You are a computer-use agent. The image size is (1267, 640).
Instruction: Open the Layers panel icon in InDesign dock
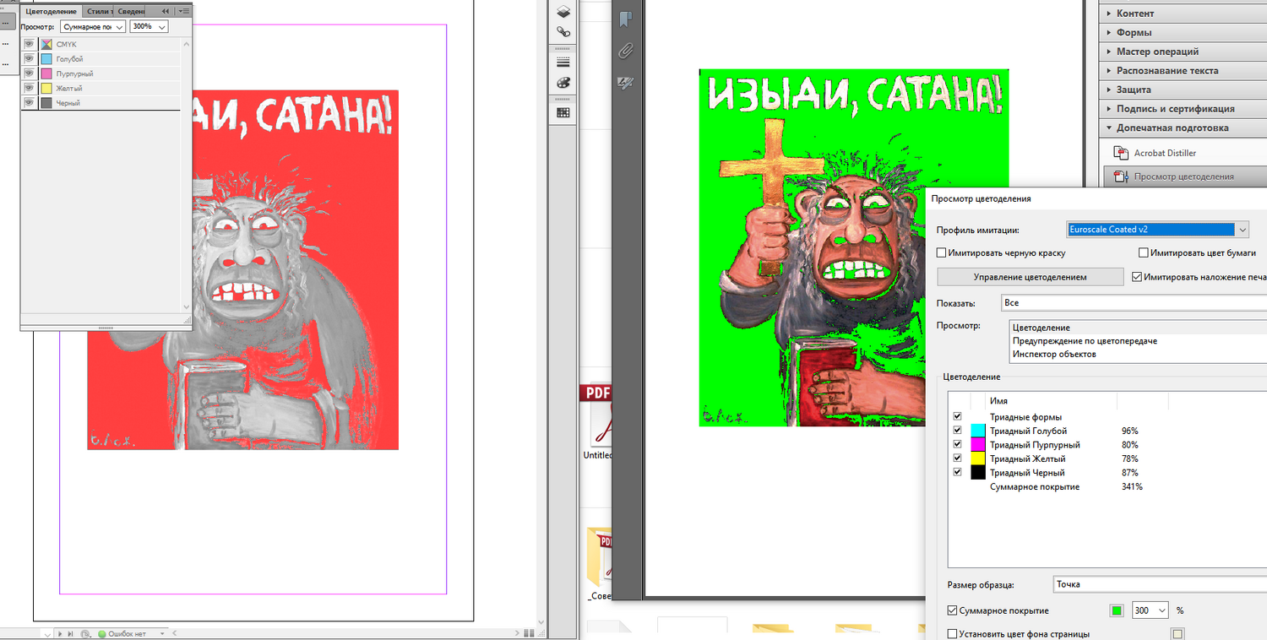coord(563,11)
